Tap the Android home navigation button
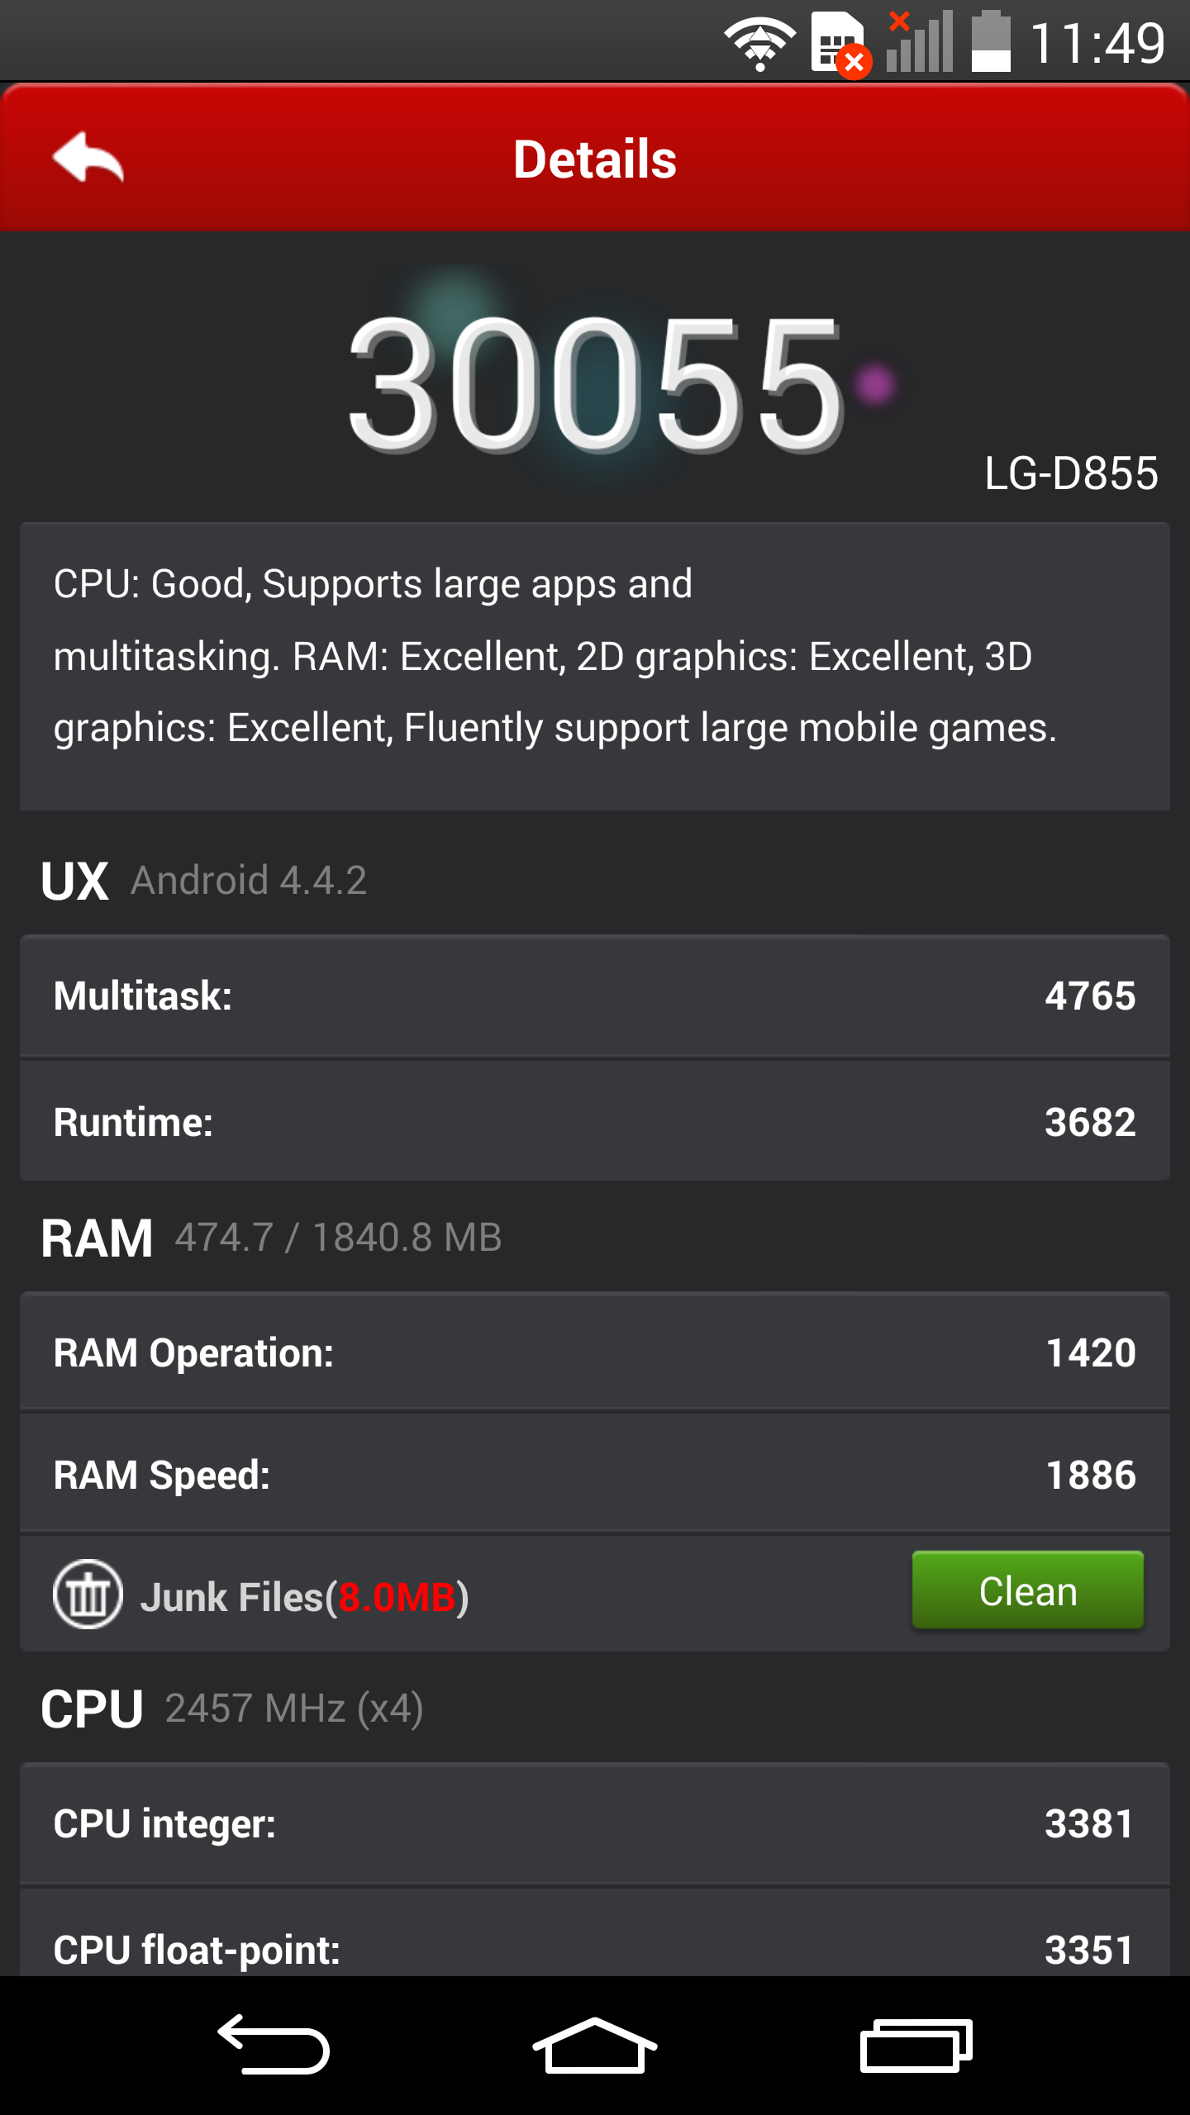This screenshot has width=1190, height=2115. click(x=595, y=2045)
